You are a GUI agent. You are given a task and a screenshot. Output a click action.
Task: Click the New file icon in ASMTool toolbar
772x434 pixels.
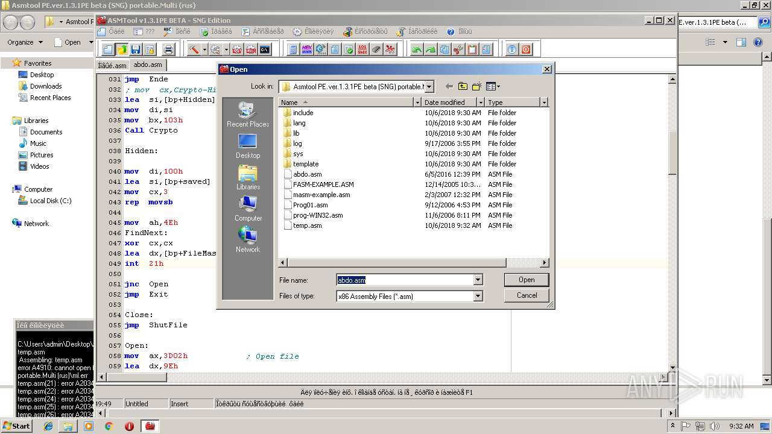(x=109, y=49)
